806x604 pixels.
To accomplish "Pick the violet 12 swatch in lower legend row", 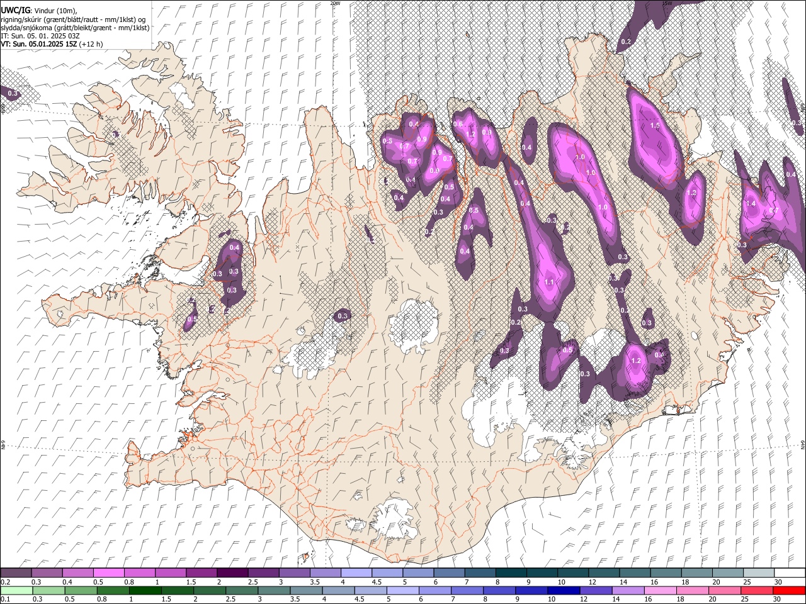I will pyautogui.click(x=596, y=591).
